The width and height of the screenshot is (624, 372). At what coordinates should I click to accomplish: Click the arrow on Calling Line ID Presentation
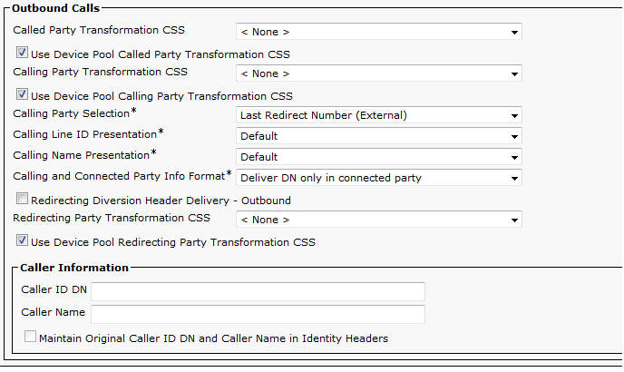click(514, 137)
